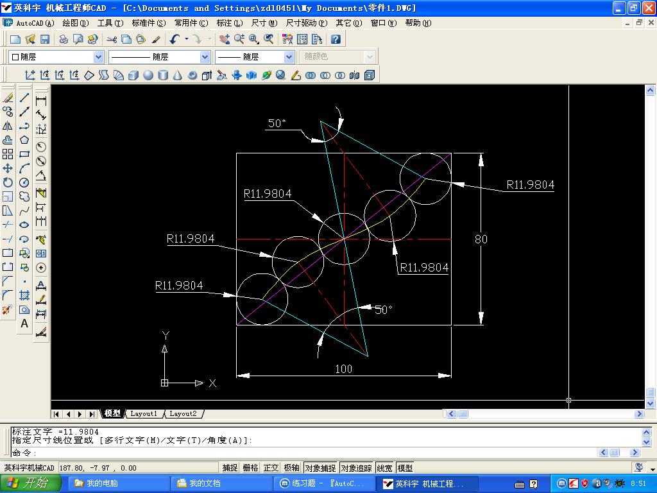Select the Explode tool
The width and height of the screenshot is (657, 493).
(x=8, y=309)
